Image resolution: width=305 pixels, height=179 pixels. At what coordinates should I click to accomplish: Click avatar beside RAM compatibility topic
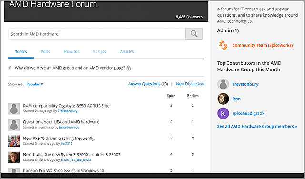coord(14,109)
